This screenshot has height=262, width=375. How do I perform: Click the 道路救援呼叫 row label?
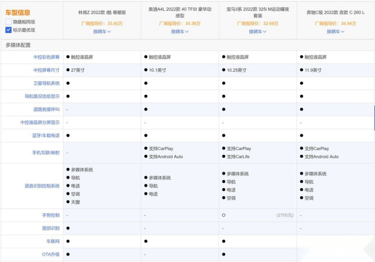[x=46, y=109]
